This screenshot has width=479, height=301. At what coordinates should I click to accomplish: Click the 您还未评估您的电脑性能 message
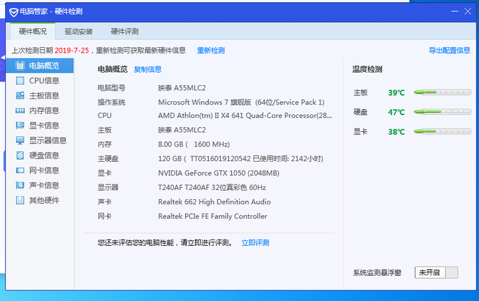(165, 243)
